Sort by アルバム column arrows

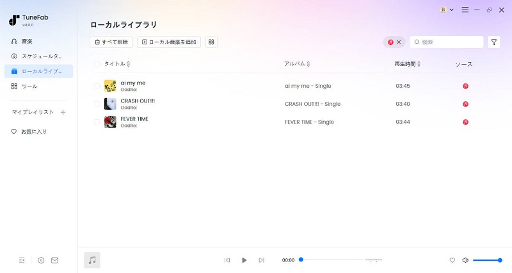tap(308, 64)
